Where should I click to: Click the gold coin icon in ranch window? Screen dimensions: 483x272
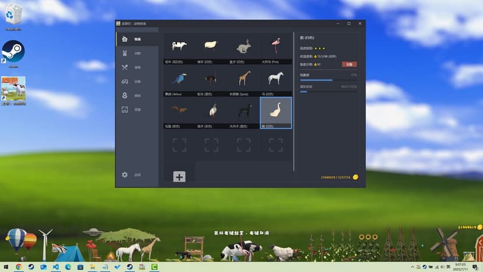355,177
